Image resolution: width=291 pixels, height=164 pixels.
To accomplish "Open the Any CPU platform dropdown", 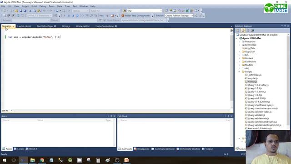I will coord(105,11).
